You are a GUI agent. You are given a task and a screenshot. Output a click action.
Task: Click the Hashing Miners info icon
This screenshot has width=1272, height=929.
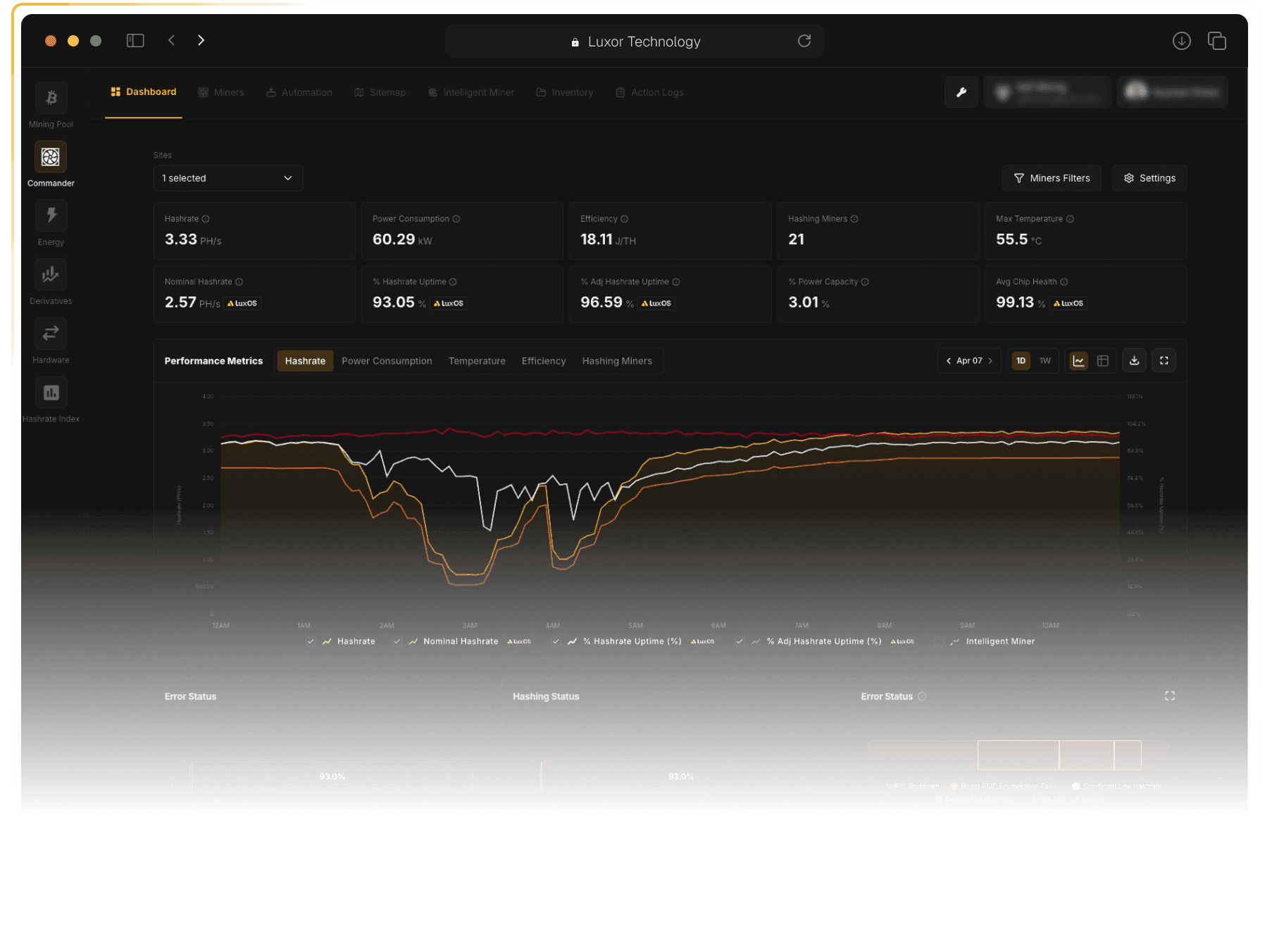(854, 219)
